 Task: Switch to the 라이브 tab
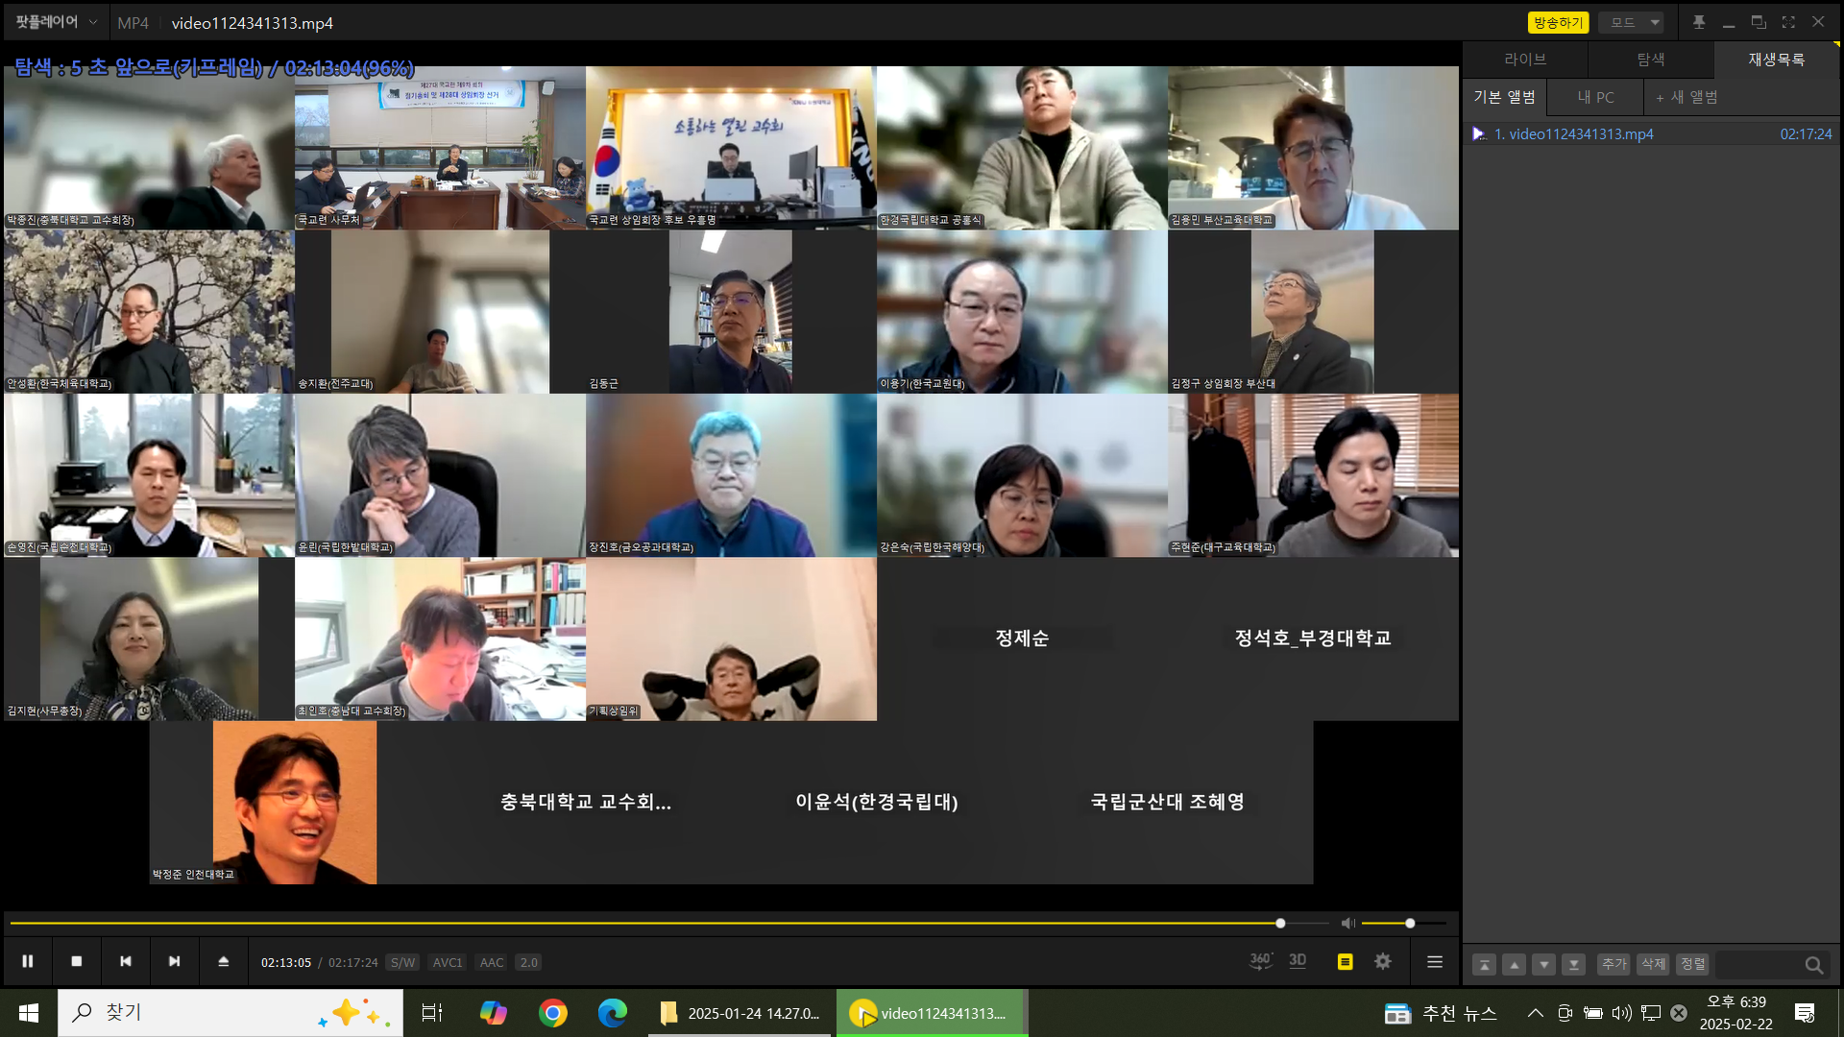[x=1524, y=60]
